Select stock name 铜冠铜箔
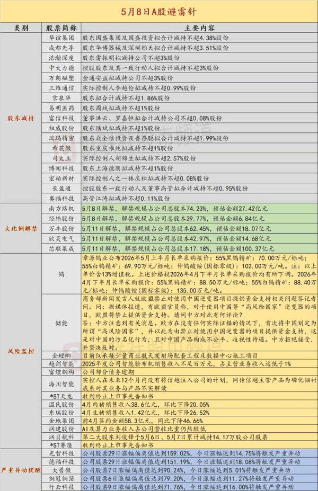This screenshot has width=318, height=491. (x=61, y=478)
